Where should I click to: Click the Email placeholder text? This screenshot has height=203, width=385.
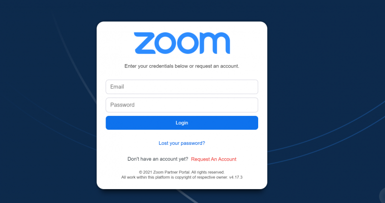click(x=117, y=87)
